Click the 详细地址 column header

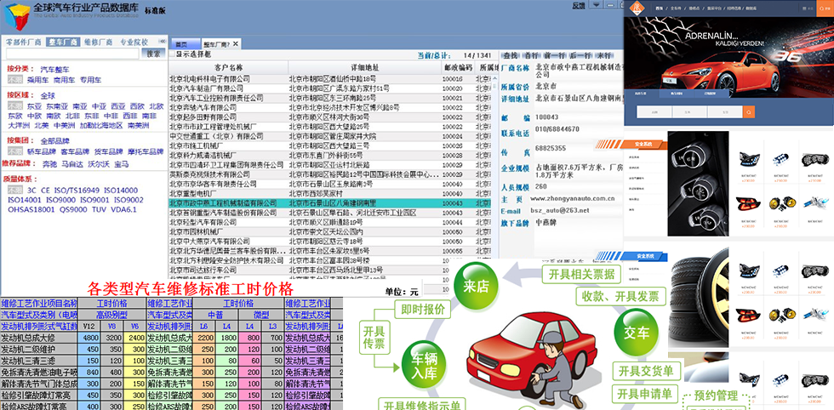click(365, 67)
